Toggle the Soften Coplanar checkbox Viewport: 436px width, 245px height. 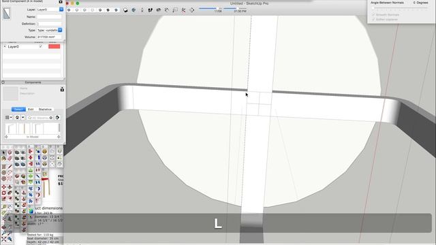click(374, 20)
